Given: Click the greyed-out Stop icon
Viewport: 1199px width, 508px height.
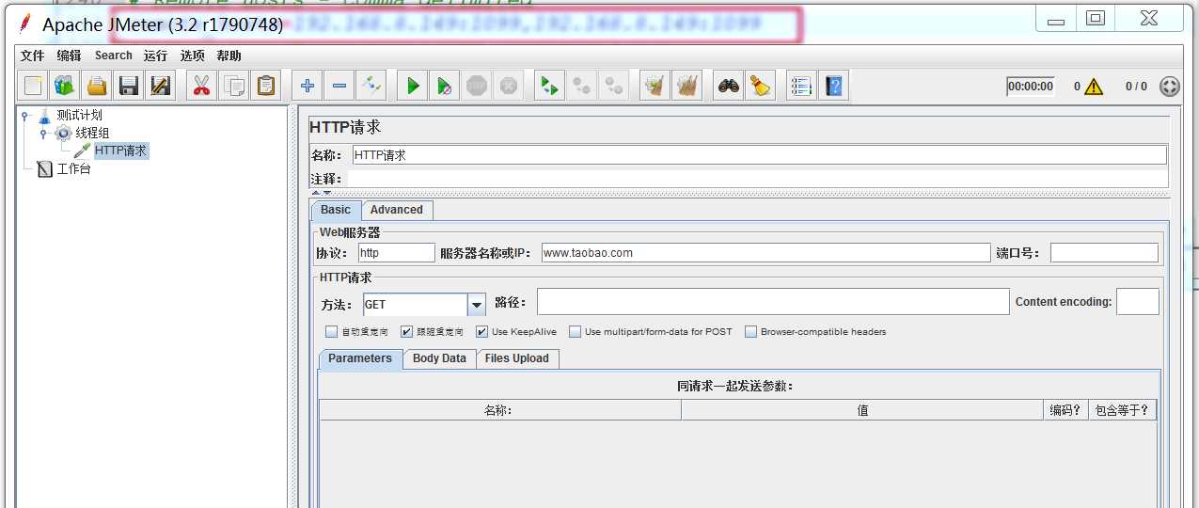Looking at the screenshot, I should click(477, 87).
